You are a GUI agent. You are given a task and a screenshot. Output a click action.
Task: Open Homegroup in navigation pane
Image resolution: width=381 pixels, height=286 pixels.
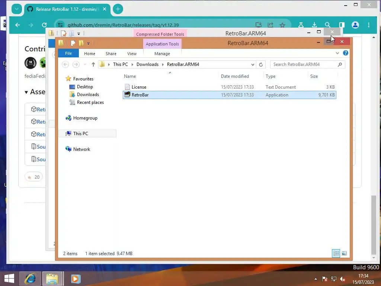tap(85, 118)
